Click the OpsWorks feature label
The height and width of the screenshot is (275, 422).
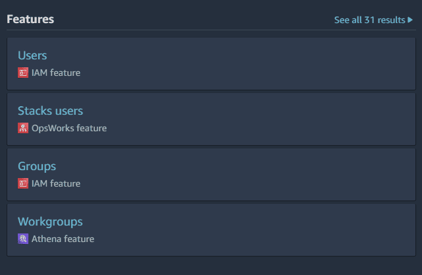coord(69,128)
